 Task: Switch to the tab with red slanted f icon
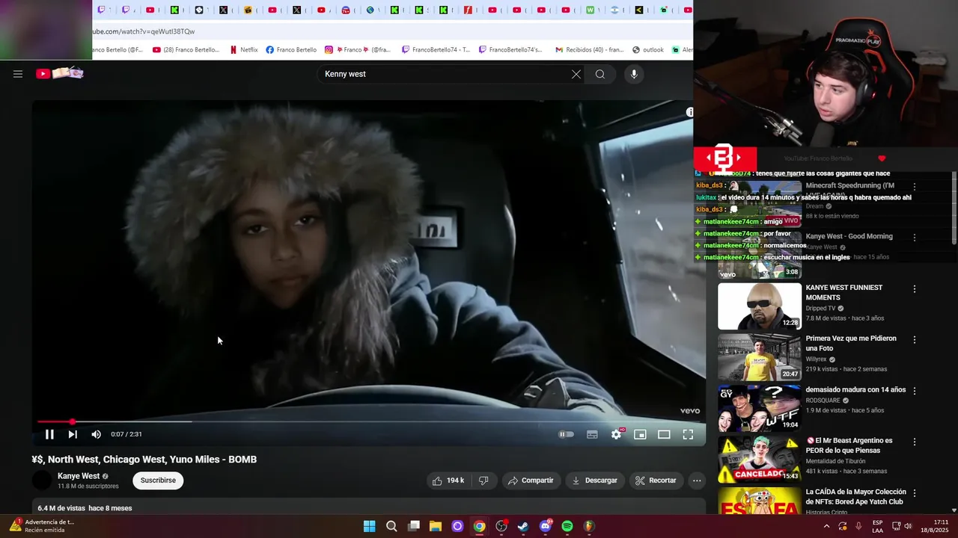468,10
